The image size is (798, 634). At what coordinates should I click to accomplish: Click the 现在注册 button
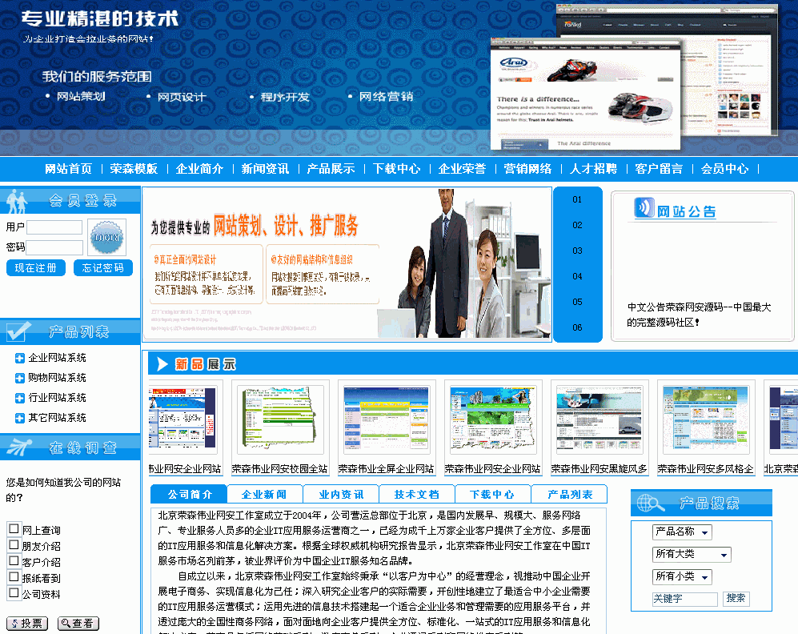[x=35, y=268]
